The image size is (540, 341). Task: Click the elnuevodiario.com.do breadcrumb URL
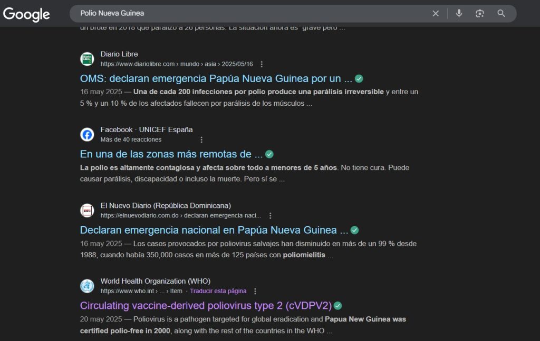click(181, 216)
